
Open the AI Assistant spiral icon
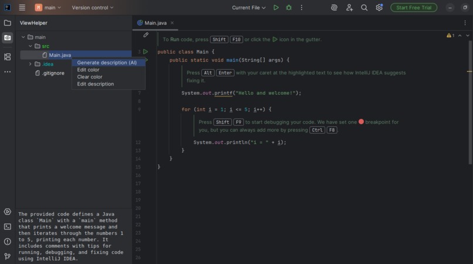[x=334, y=8]
